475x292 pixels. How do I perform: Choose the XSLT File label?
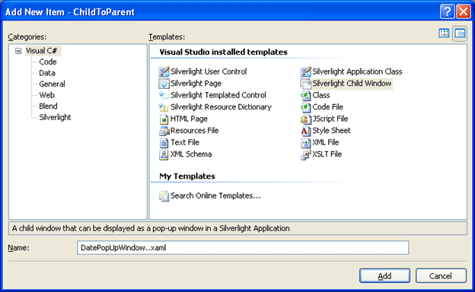[327, 154]
